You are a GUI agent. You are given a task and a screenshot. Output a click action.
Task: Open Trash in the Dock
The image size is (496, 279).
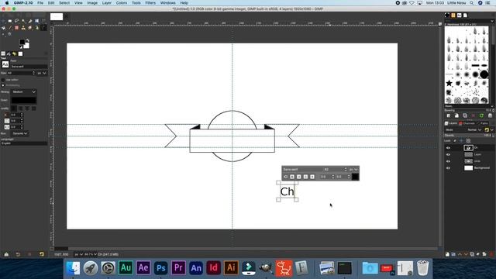[422, 268]
